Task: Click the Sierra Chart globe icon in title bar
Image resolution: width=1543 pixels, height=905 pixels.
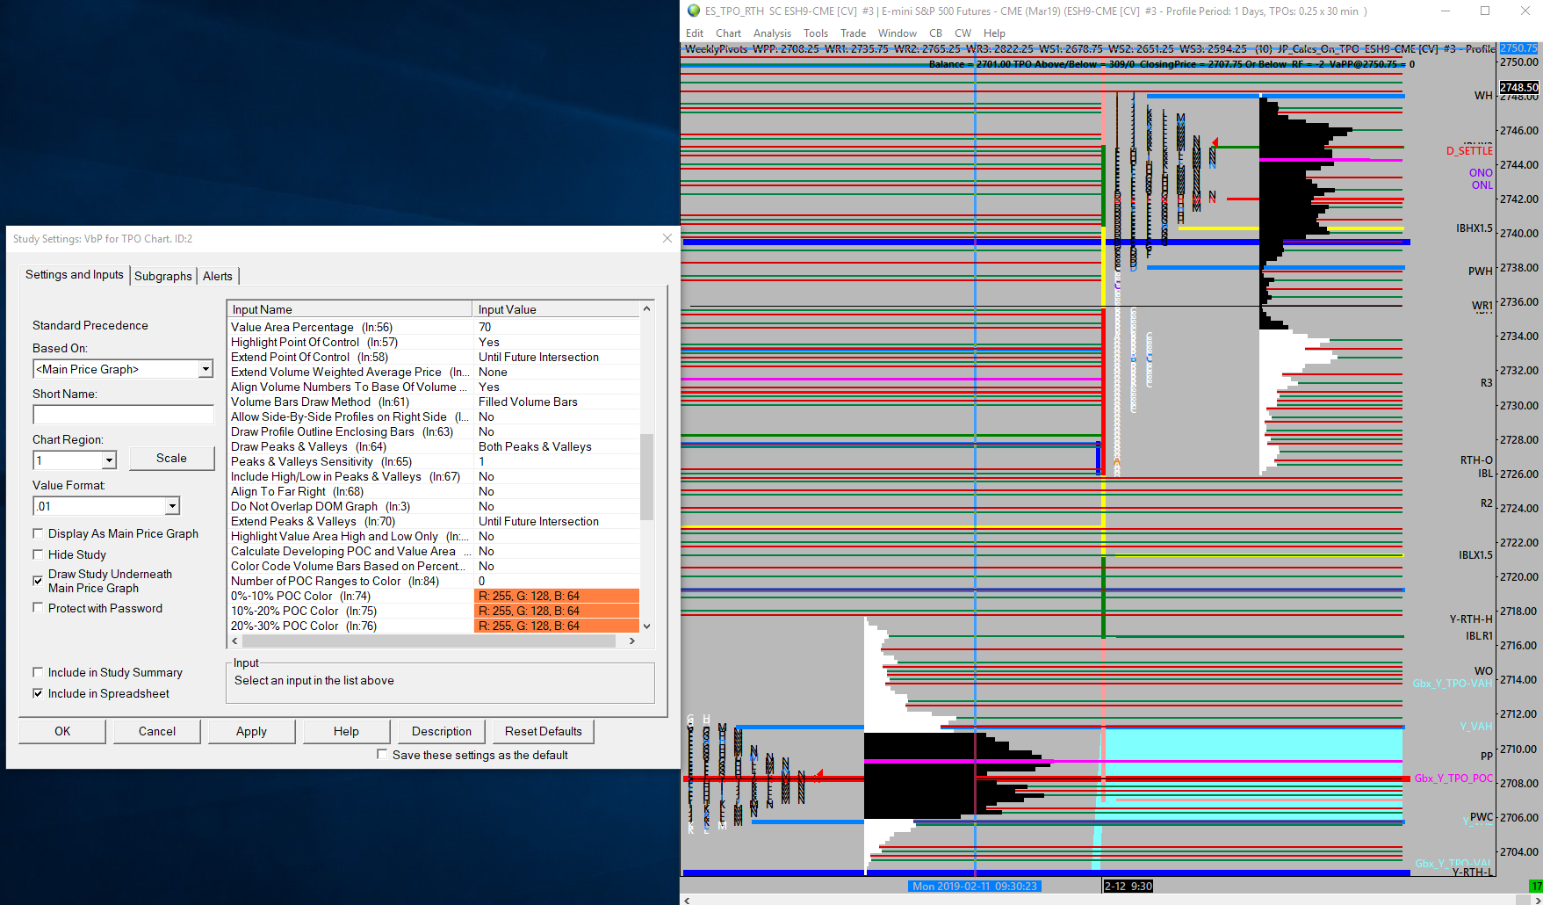Action: click(694, 11)
